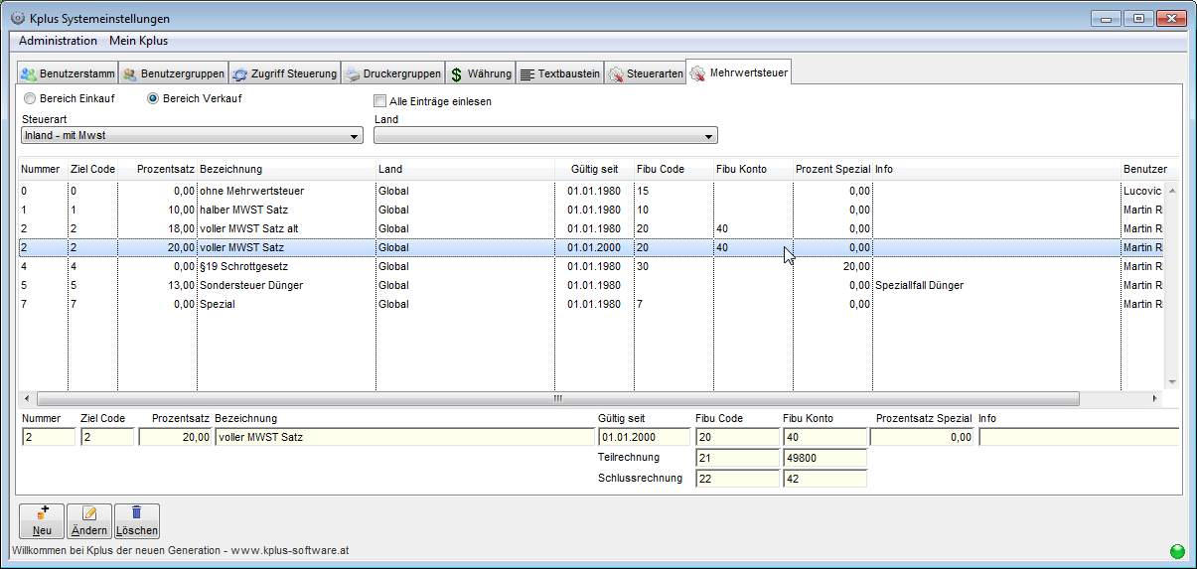Open the Steuerart dropdown list
Viewport: 1197px width, 569px height.
[x=355, y=136]
